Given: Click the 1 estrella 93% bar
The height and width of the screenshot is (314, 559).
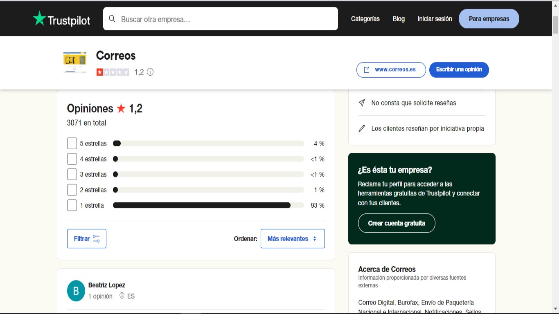Looking at the screenshot, I should (208, 205).
